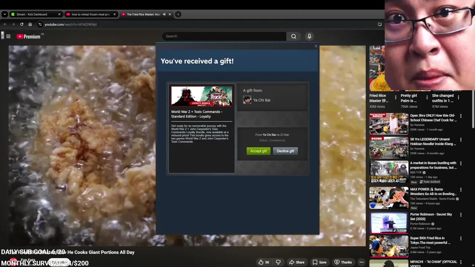Open Ya Chi Bai link in From line
Viewport: 475px width, 267px height.
269,135
